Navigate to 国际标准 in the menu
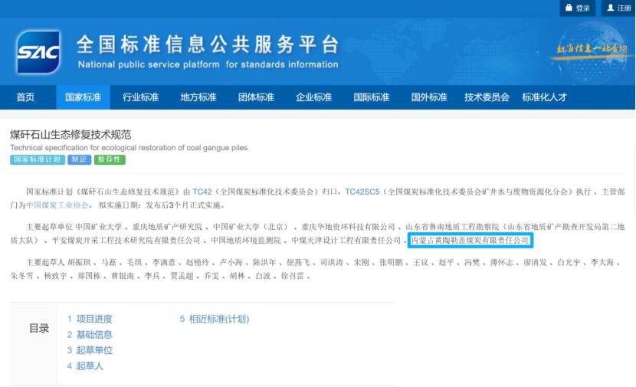 pyautogui.click(x=372, y=97)
